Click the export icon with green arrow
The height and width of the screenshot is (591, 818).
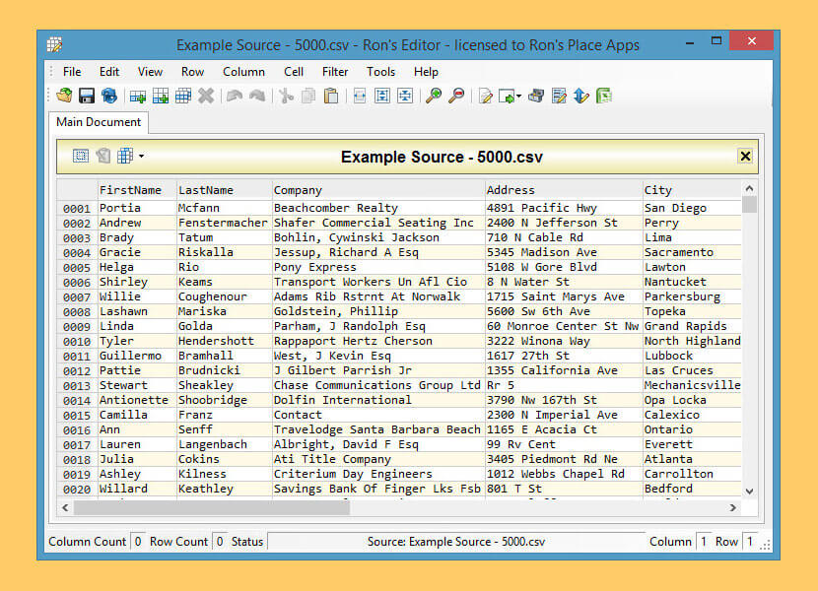(x=506, y=96)
